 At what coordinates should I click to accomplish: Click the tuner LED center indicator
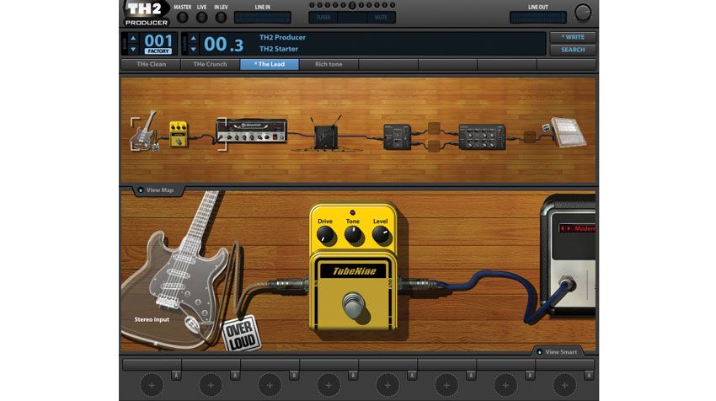tap(351, 6)
